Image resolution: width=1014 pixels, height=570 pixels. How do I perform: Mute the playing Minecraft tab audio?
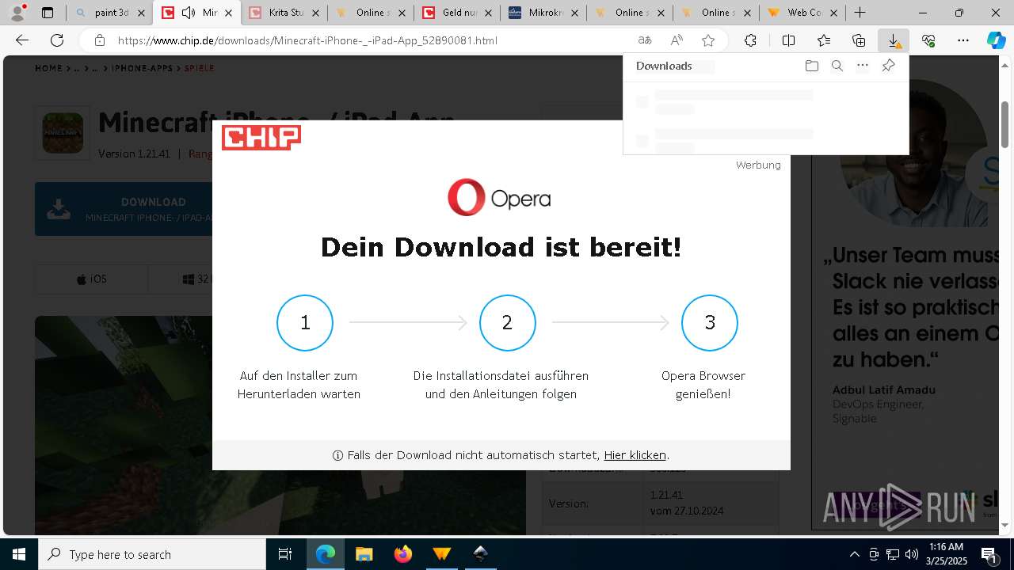(189, 13)
